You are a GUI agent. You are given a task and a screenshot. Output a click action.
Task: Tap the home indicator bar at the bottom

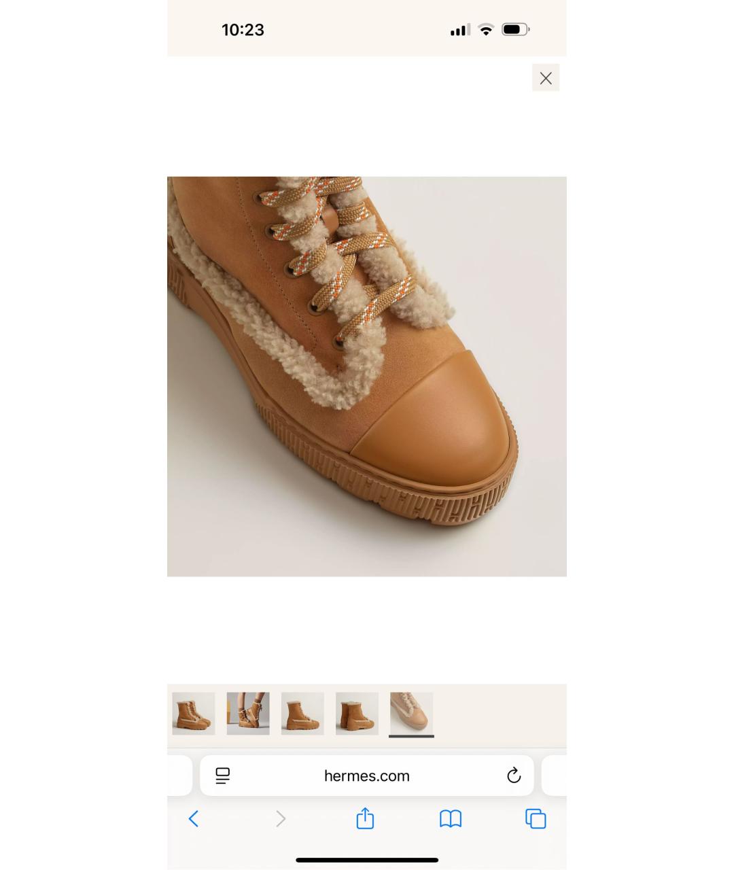pos(367,860)
